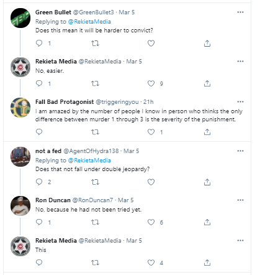The image size is (260, 275).
Task: Retweet Green Bullet's tweet about convicting
Action: pos(95,44)
